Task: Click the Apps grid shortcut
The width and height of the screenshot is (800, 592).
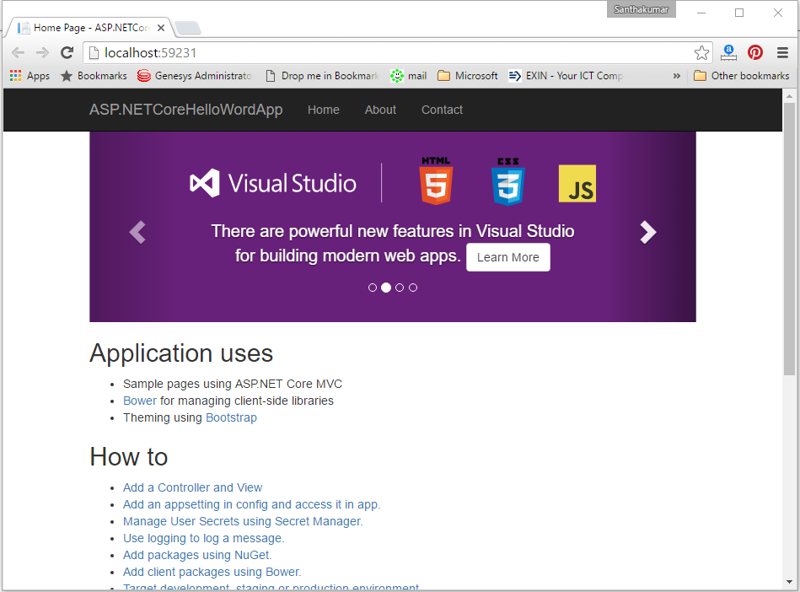Action: [30, 76]
